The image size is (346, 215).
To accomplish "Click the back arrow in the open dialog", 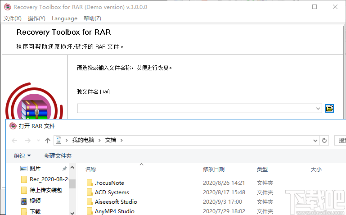I will point(14,141).
